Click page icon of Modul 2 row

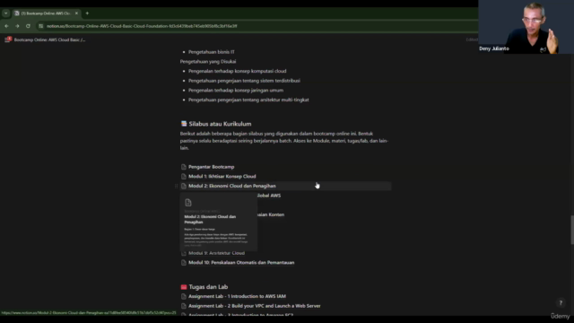pyautogui.click(x=184, y=186)
